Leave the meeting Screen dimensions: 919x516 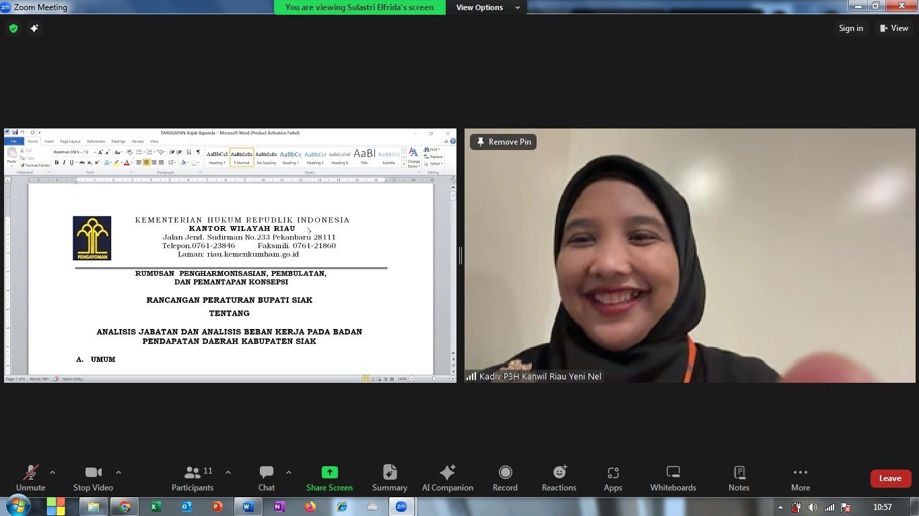tap(890, 478)
